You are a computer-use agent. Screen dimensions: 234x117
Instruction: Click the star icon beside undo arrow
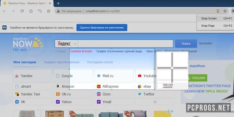49,11
